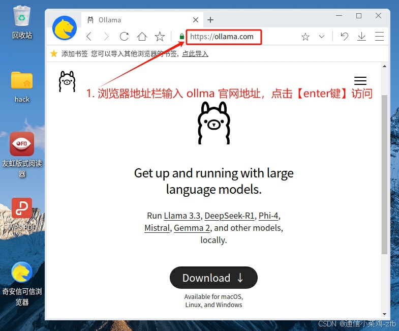Open the Llama 3.3 link
The height and width of the screenshot is (331, 399).
pyautogui.click(x=182, y=216)
